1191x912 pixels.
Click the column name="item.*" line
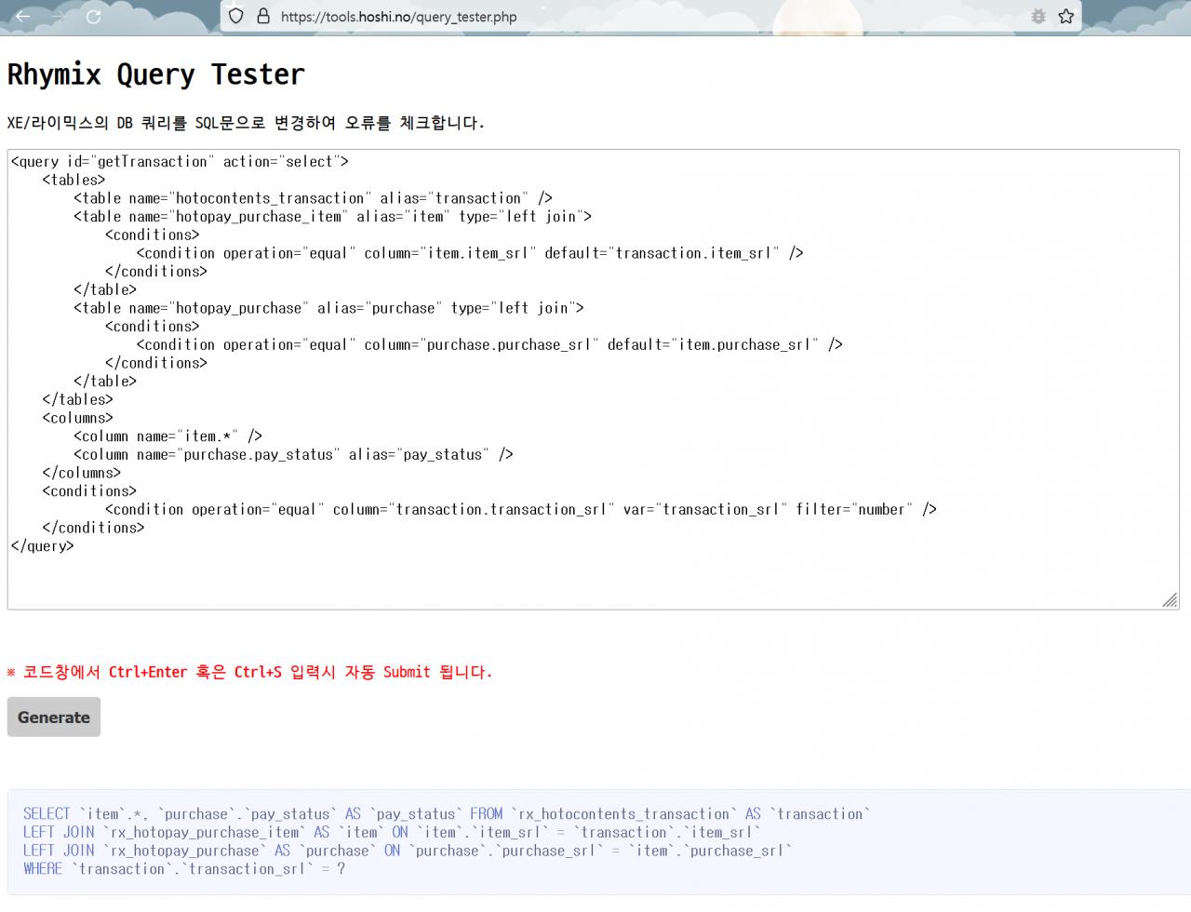[167, 436]
